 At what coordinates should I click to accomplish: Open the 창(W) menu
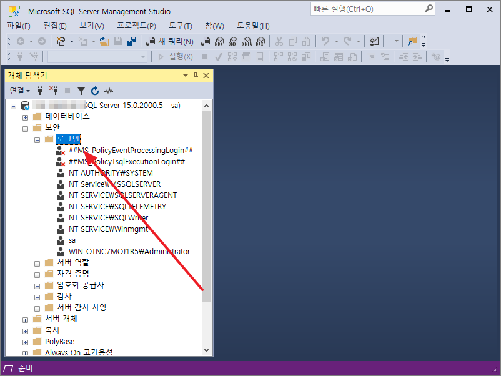[x=214, y=26]
